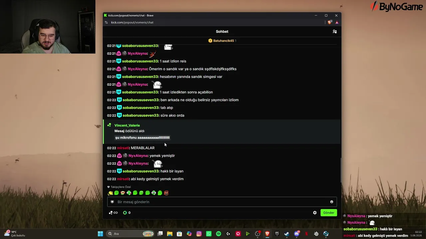
Task: Click the green Kick coin balance icon
Action: 125,213
